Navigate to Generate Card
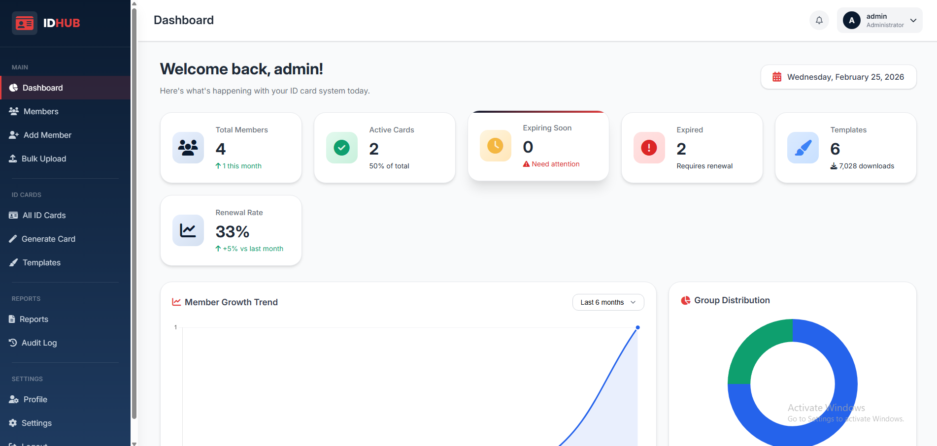Image resolution: width=937 pixels, height=446 pixels. click(48, 239)
